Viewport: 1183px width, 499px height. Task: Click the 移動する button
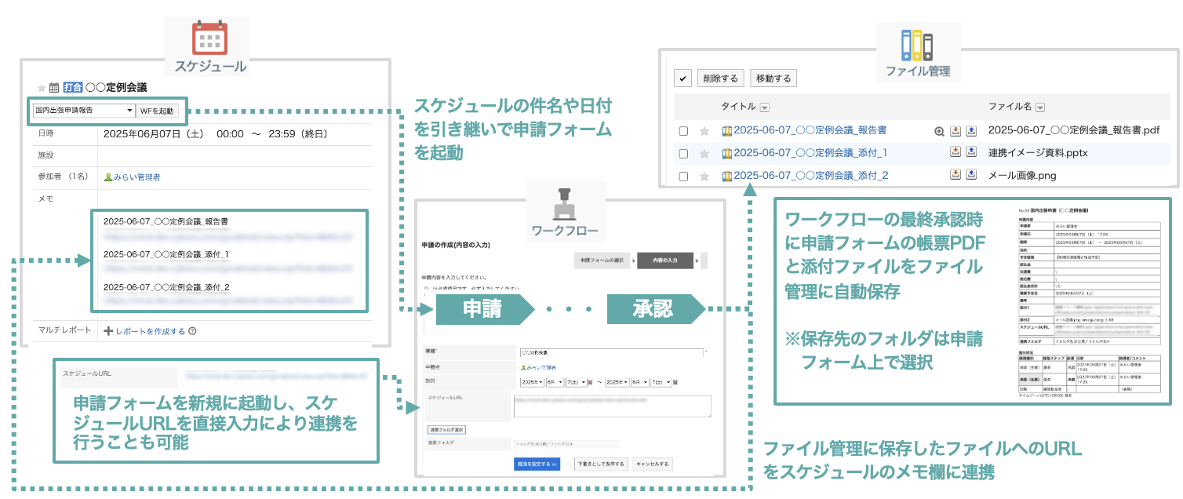pos(773,78)
